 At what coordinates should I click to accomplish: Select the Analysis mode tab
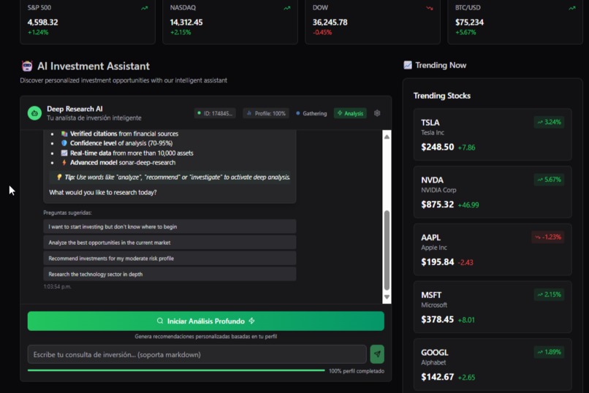(350, 113)
